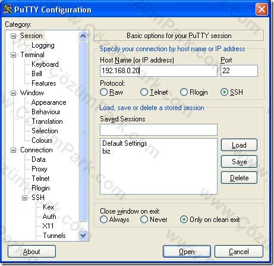Image resolution: width=274 pixels, height=266 pixels.
Task: Click the Cancel button
Action: 239,252
